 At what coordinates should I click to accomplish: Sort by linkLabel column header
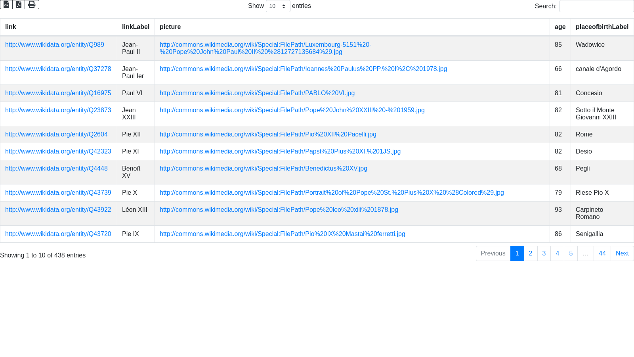coord(136,27)
